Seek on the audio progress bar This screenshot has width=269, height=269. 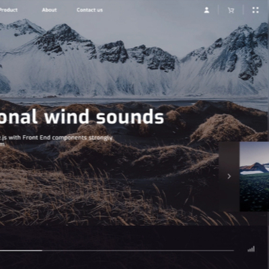[x=117, y=250]
